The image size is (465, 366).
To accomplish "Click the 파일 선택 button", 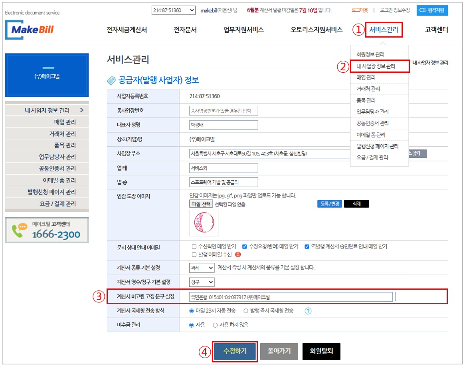I will pos(201,204).
